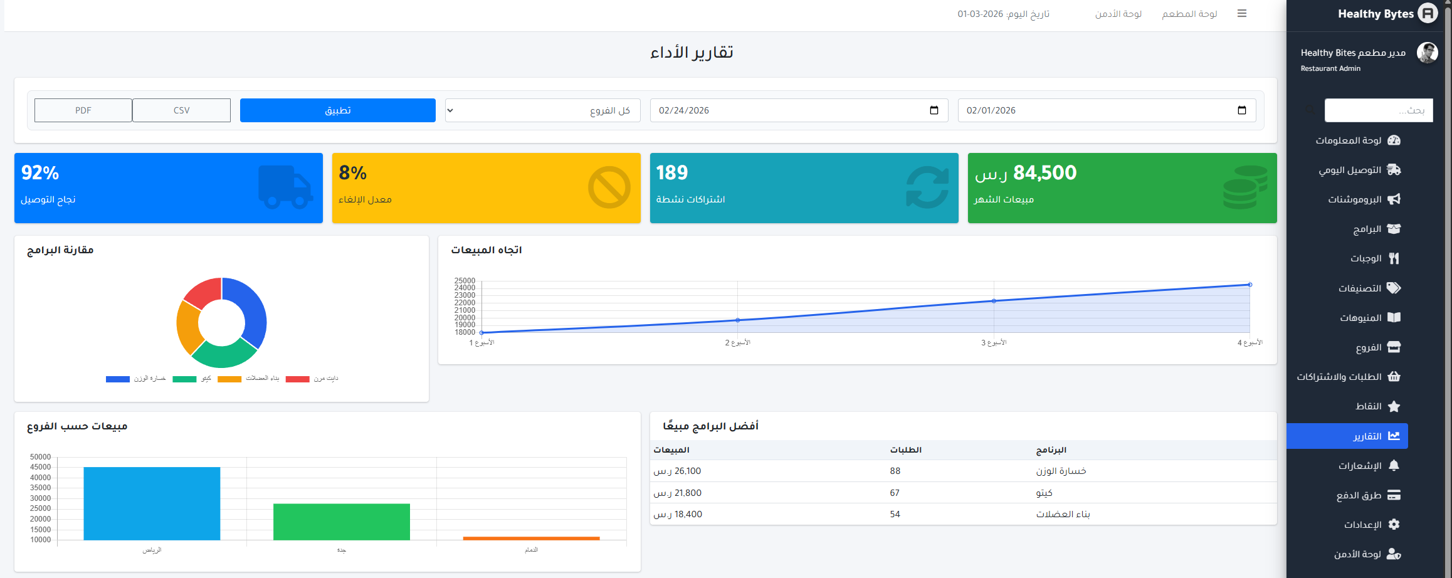Open the orders and subscriptions menu item
The image size is (1452, 578).
1347,377
